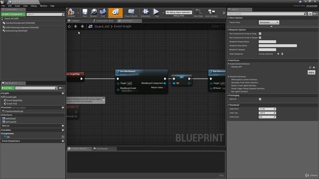This screenshot has width=319, height=179.
Task: Click the Guard_AIC breadcrumb
Action: pos(102,26)
